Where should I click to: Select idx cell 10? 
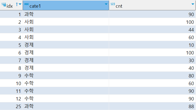[x=11, y=83]
